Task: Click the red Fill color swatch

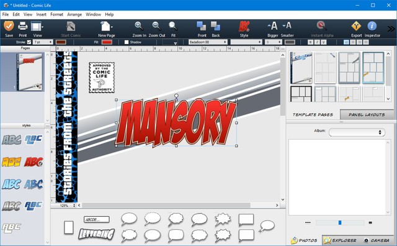Action: [x=107, y=42]
